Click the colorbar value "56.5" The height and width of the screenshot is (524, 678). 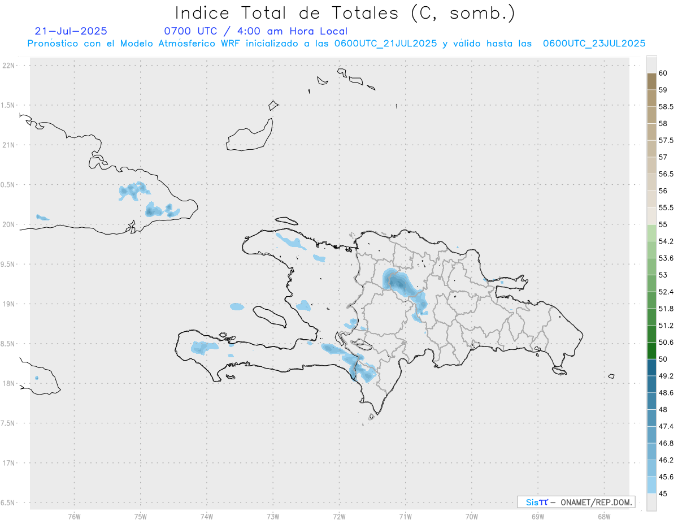[666, 174]
